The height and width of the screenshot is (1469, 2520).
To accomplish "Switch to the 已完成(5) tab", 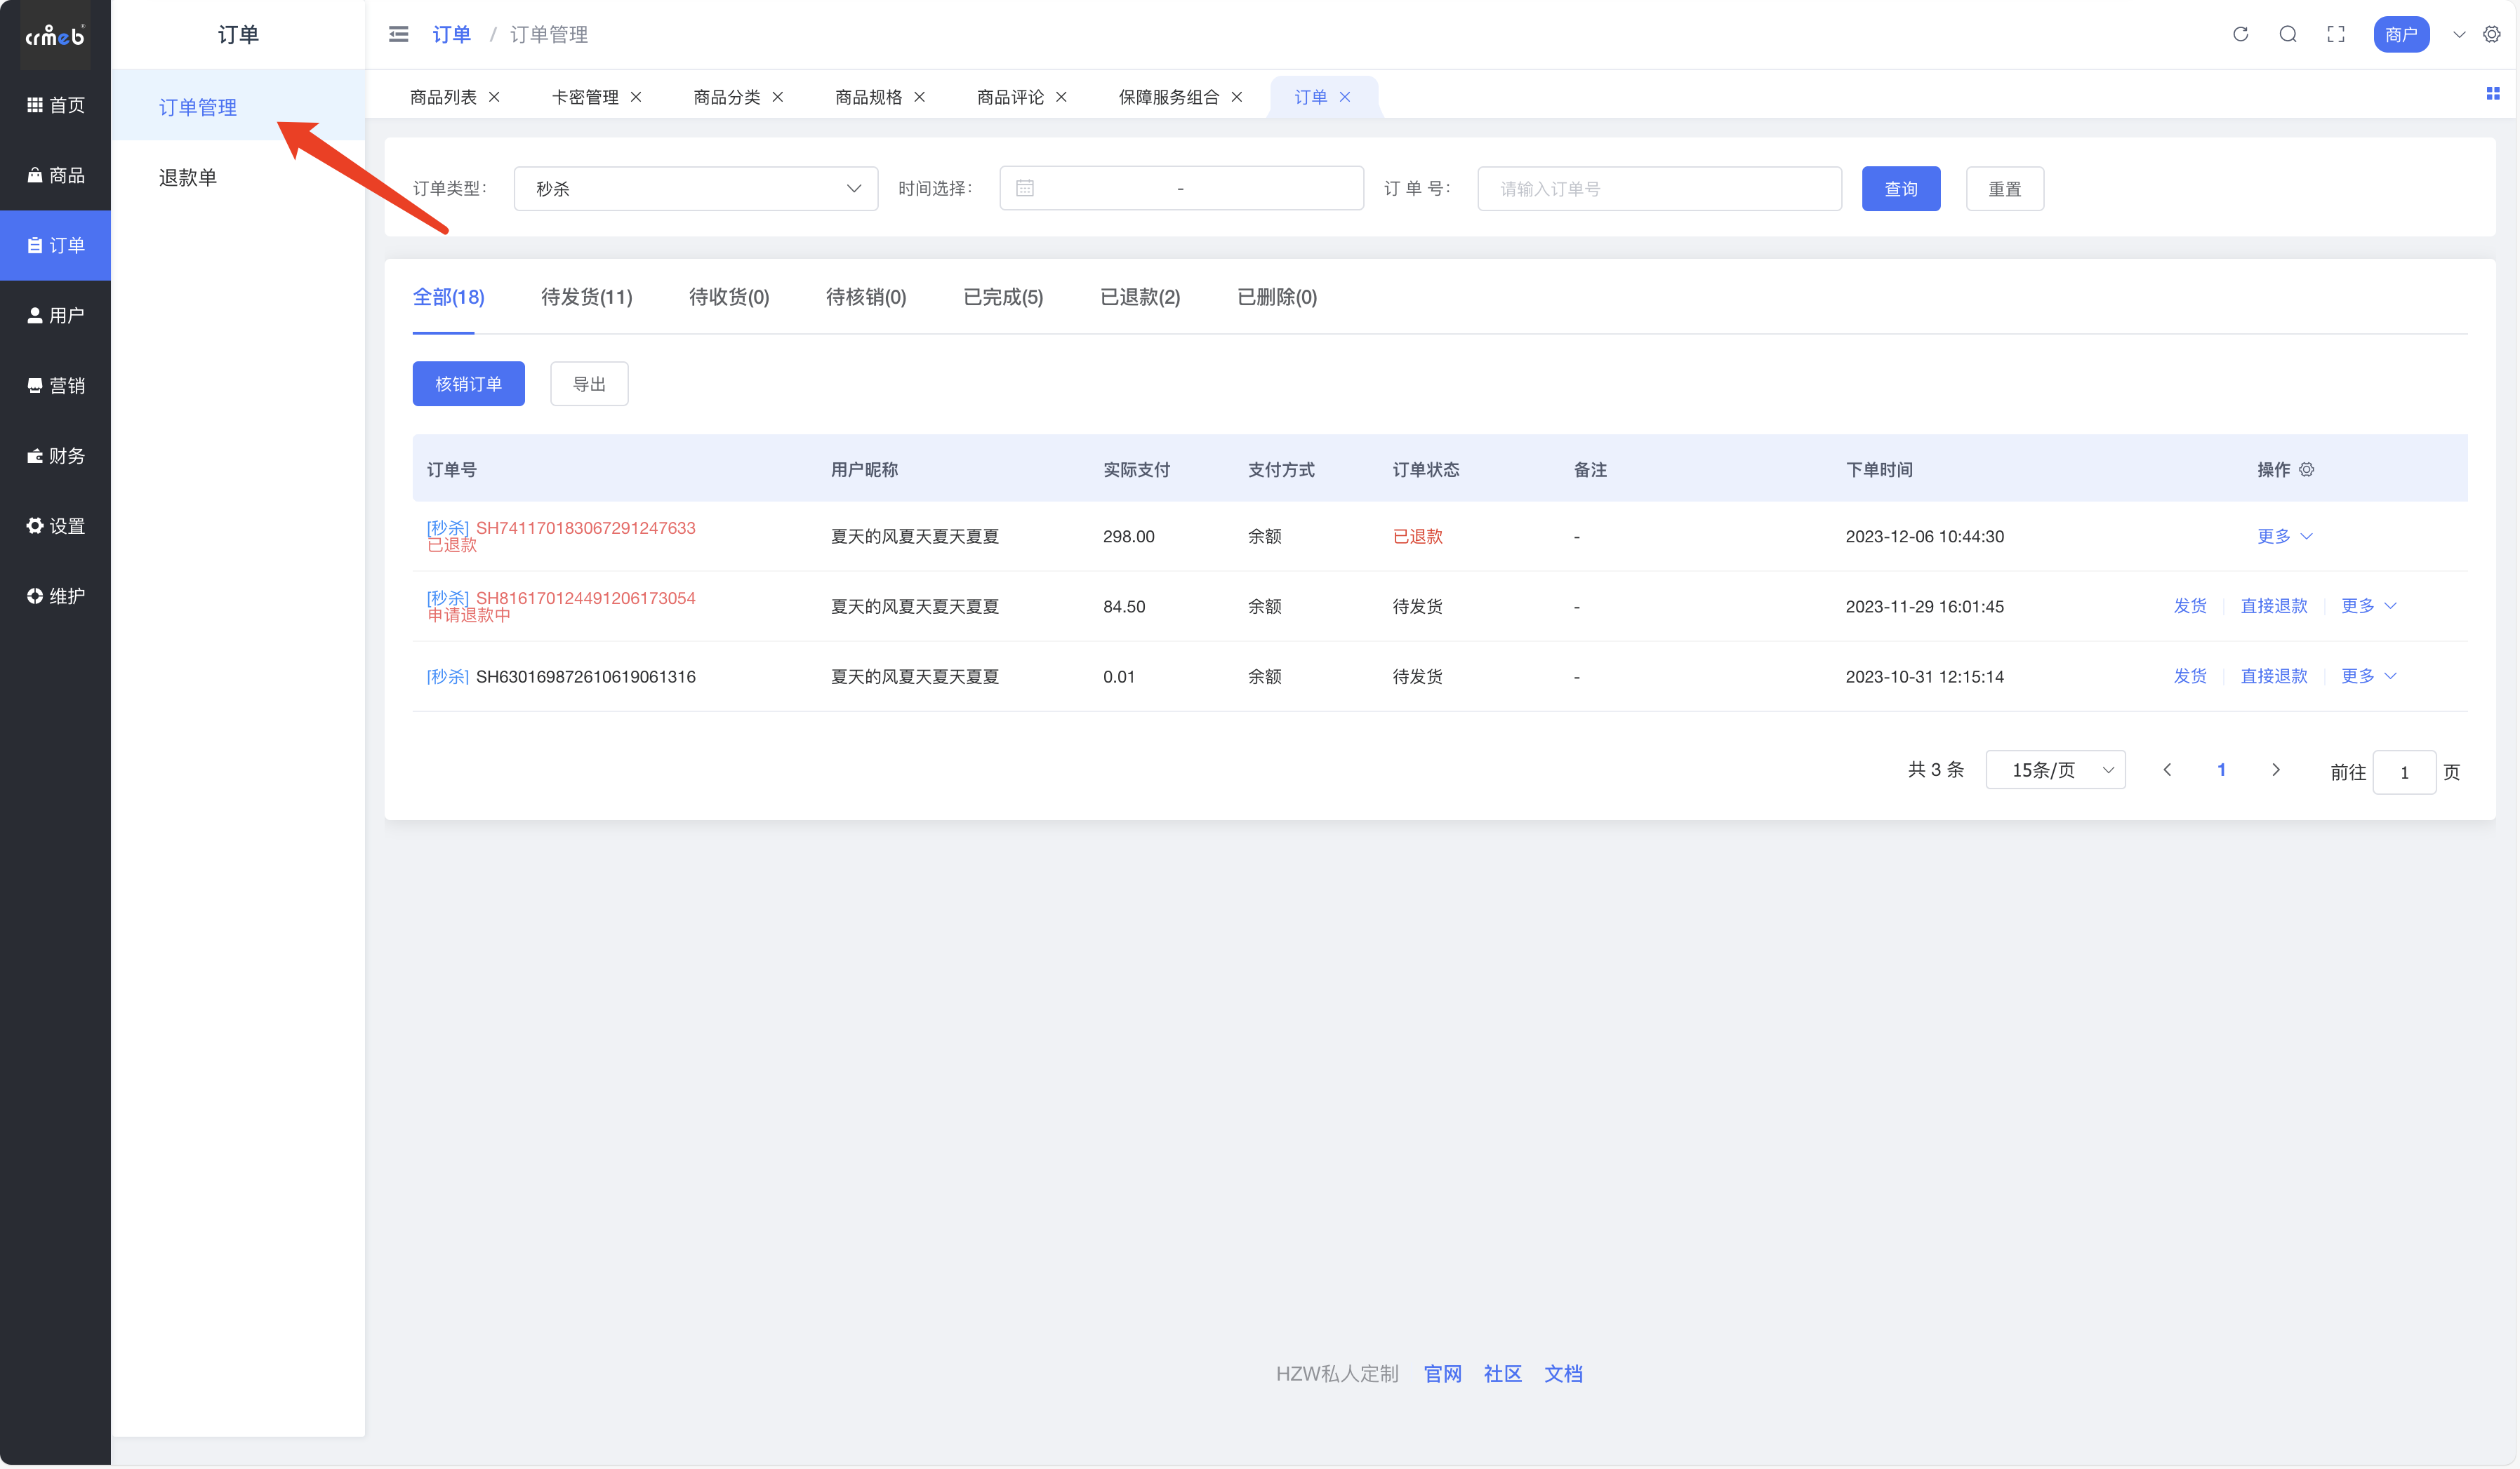I will [1003, 297].
